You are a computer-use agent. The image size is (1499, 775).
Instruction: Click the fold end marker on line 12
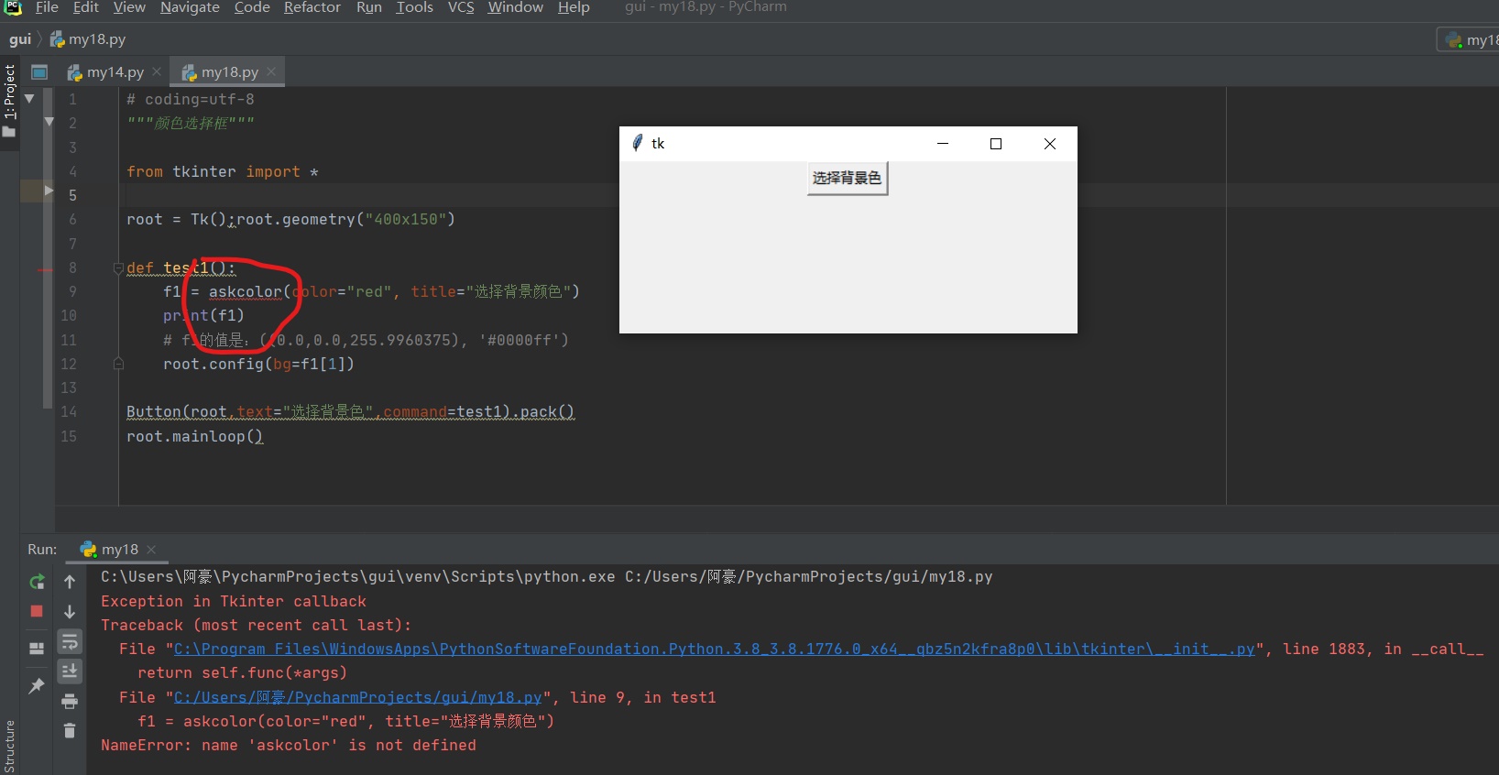[x=118, y=364]
